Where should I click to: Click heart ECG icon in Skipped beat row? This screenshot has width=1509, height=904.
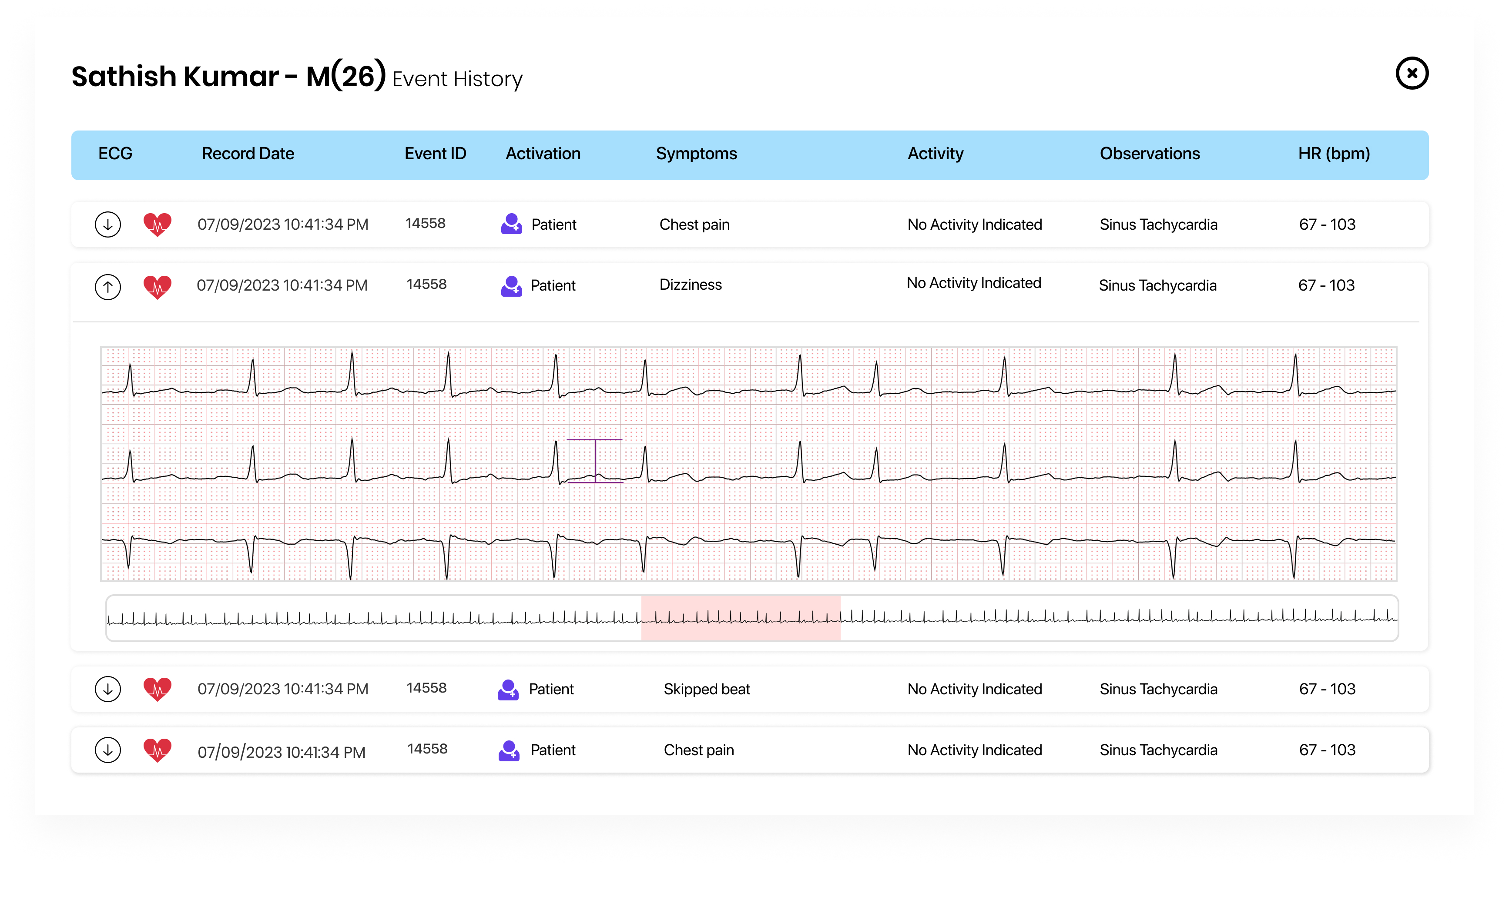pos(157,689)
